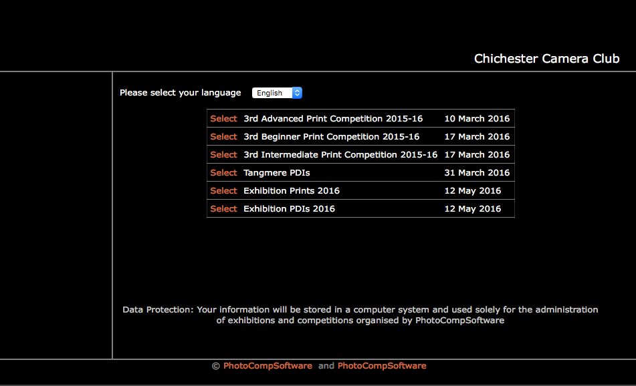This screenshot has height=386, width=636.
Task: Click the Tangmere PDIs competition name
Action: pyautogui.click(x=276, y=172)
